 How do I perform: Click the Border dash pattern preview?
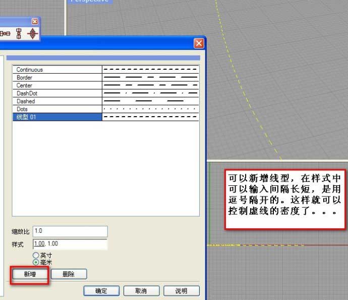150,77
